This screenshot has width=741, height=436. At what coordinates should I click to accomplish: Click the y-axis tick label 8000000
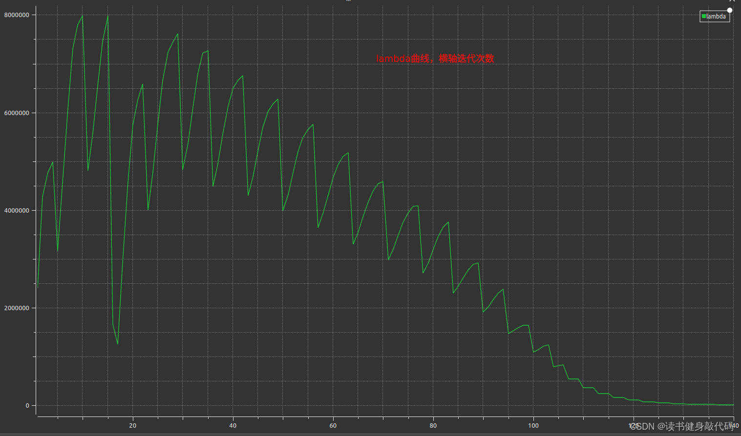(x=17, y=15)
